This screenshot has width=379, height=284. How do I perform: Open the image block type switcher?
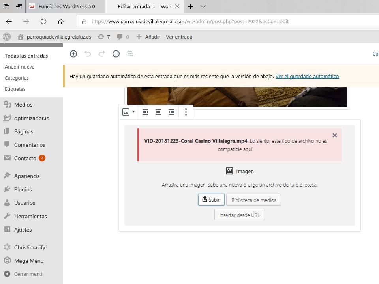point(128,112)
